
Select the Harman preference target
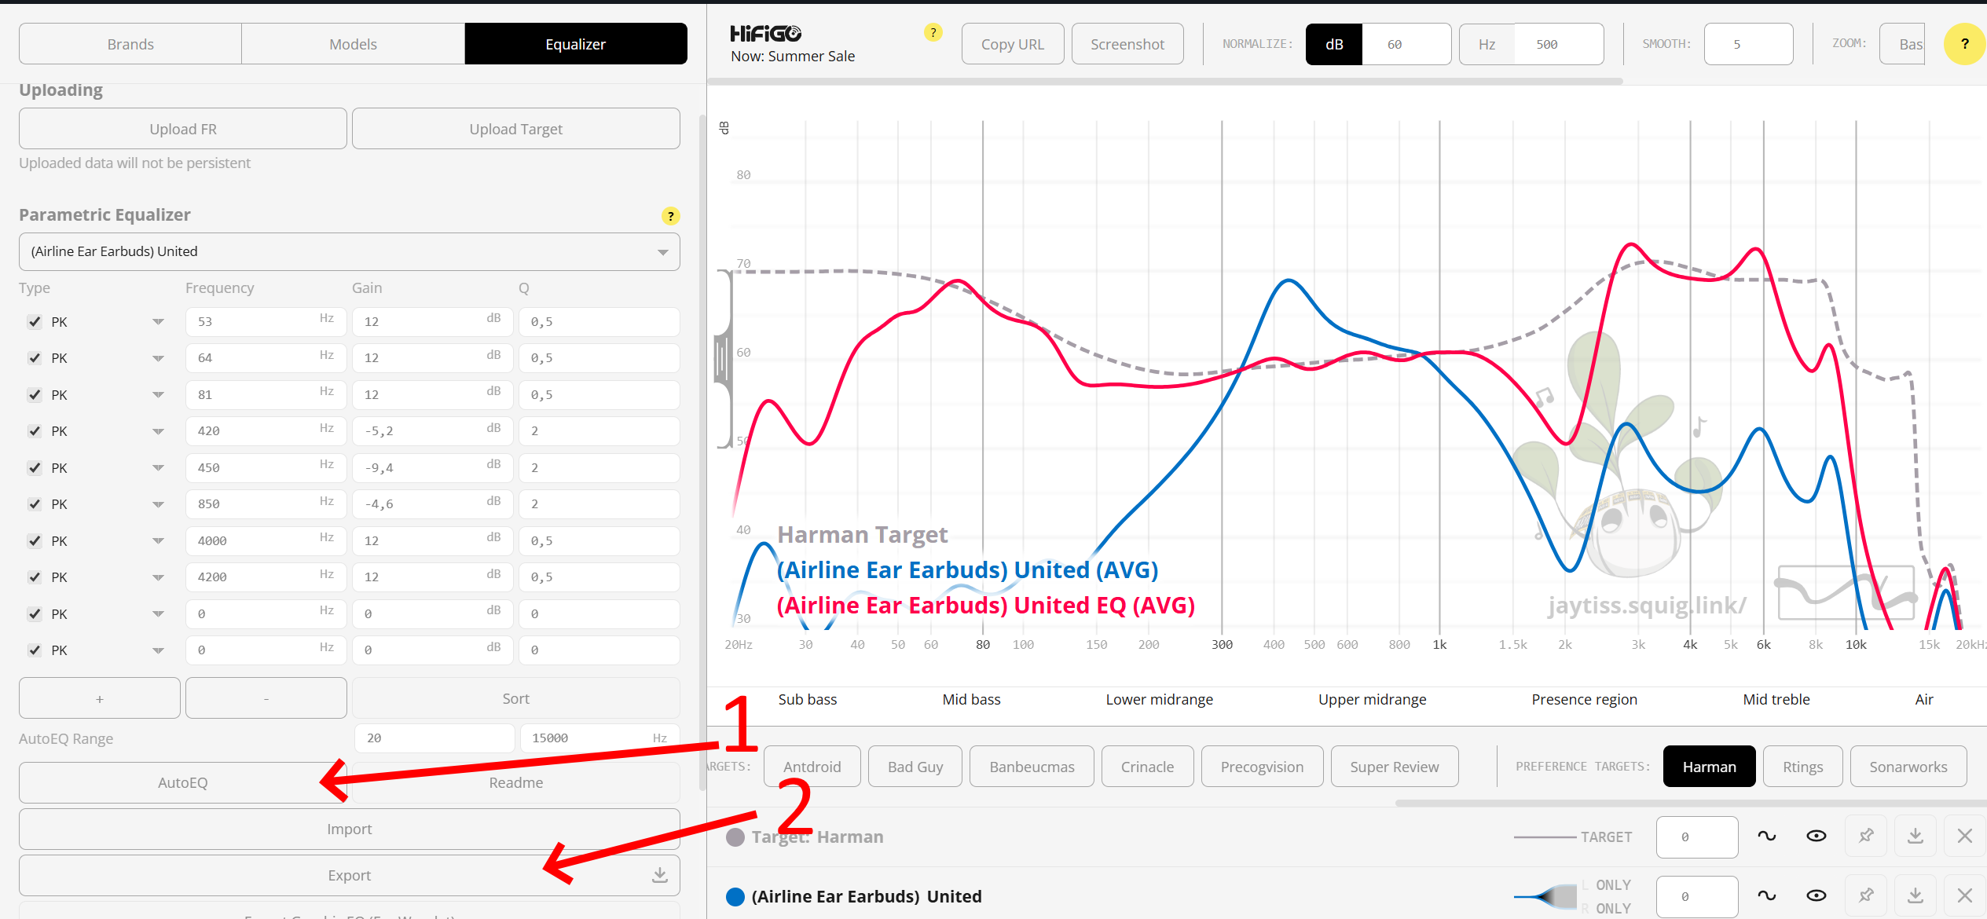[x=1710, y=767]
